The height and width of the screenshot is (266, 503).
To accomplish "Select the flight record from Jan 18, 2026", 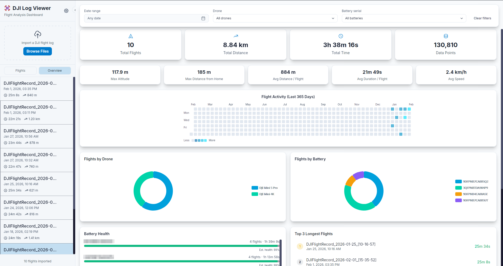I will click(37, 231).
